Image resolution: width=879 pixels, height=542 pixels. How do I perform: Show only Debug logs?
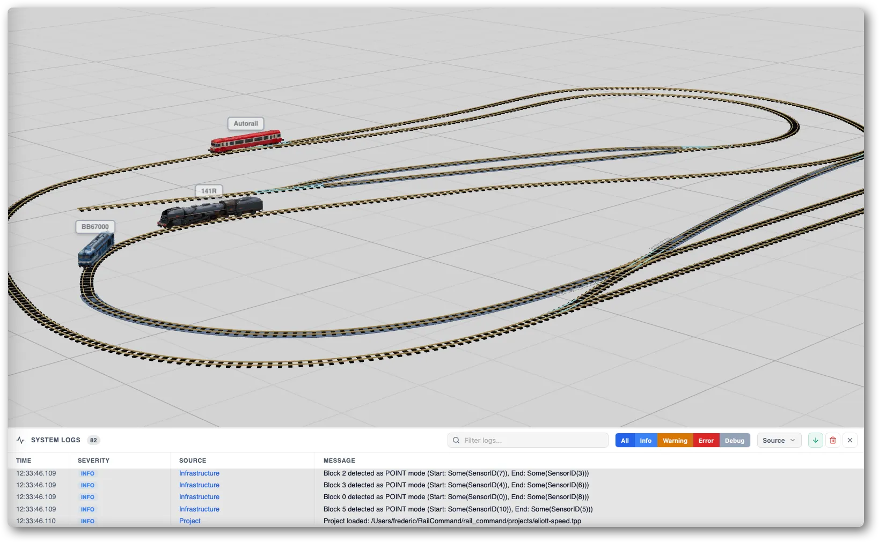(x=735, y=441)
